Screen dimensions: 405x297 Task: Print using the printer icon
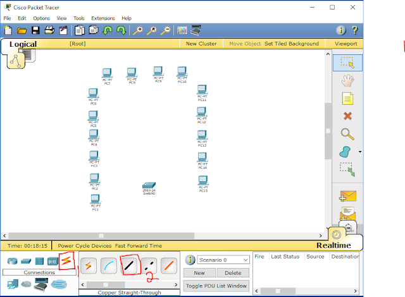click(x=49, y=30)
